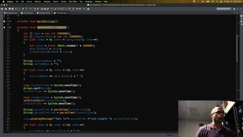This screenshot has height=137, width=243.
Task: Click the editor vertical scrollbar
Action: point(237,48)
